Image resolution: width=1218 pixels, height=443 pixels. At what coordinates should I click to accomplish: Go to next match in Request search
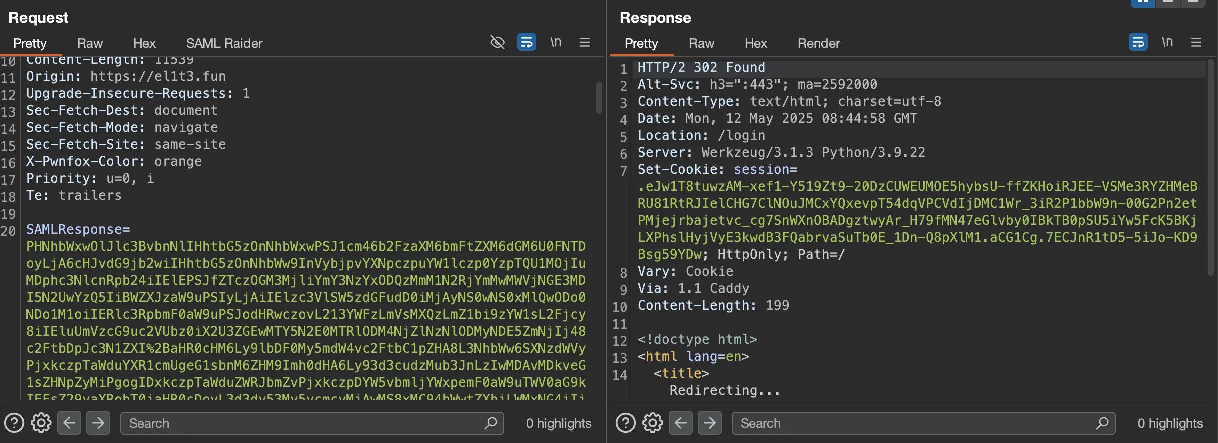[98, 423]
